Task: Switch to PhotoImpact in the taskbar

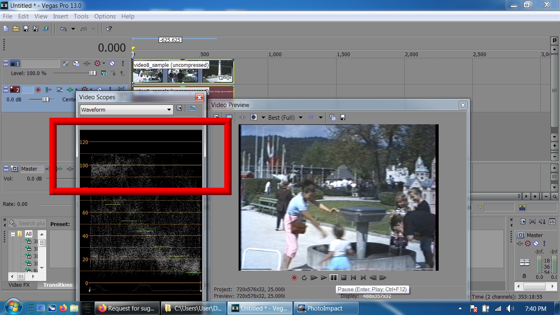Action: pyautogui.click(x=327, y=308)
